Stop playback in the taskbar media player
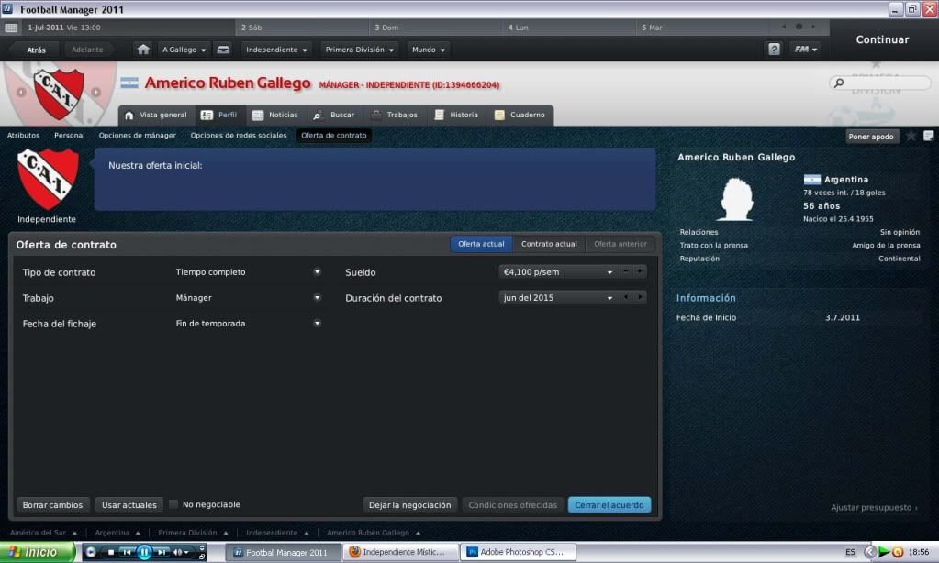Image resolution: width=939 pixels, height=563 pixels. coord(110,552)
